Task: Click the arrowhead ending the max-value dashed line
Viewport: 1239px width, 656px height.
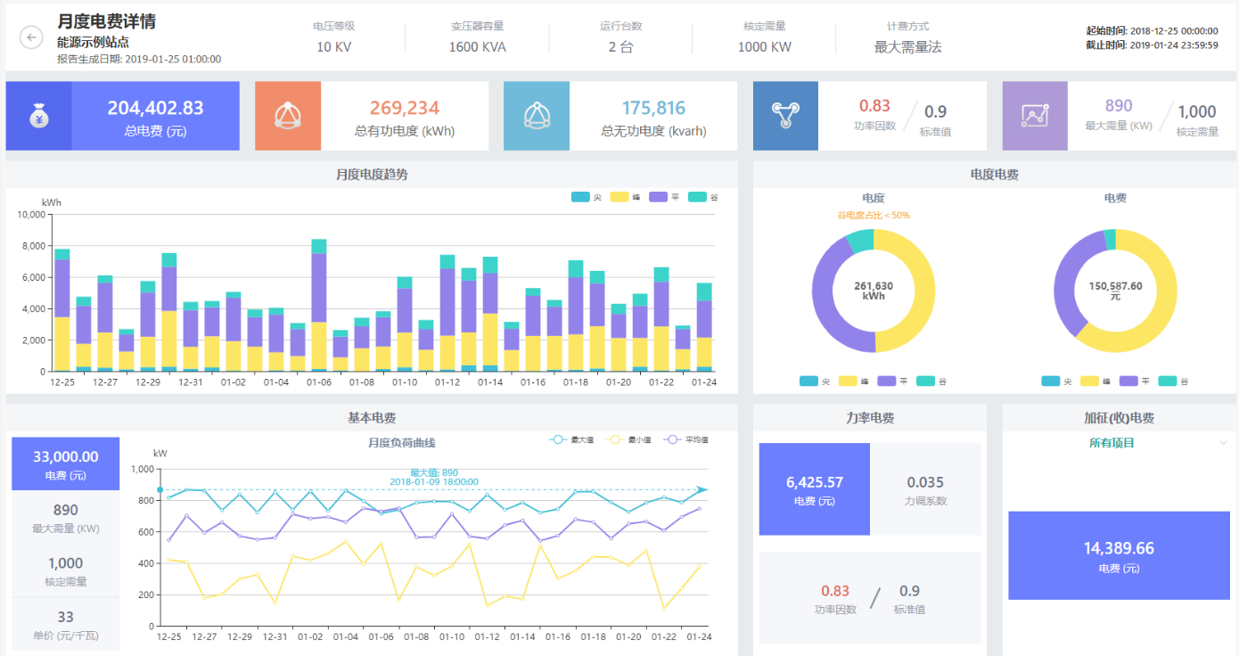Action: pos(702,489)
